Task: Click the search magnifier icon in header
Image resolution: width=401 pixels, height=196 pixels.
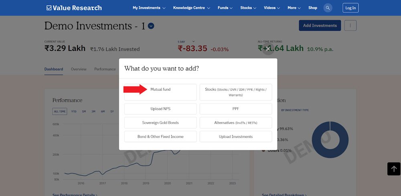Action: coord(328,8)
